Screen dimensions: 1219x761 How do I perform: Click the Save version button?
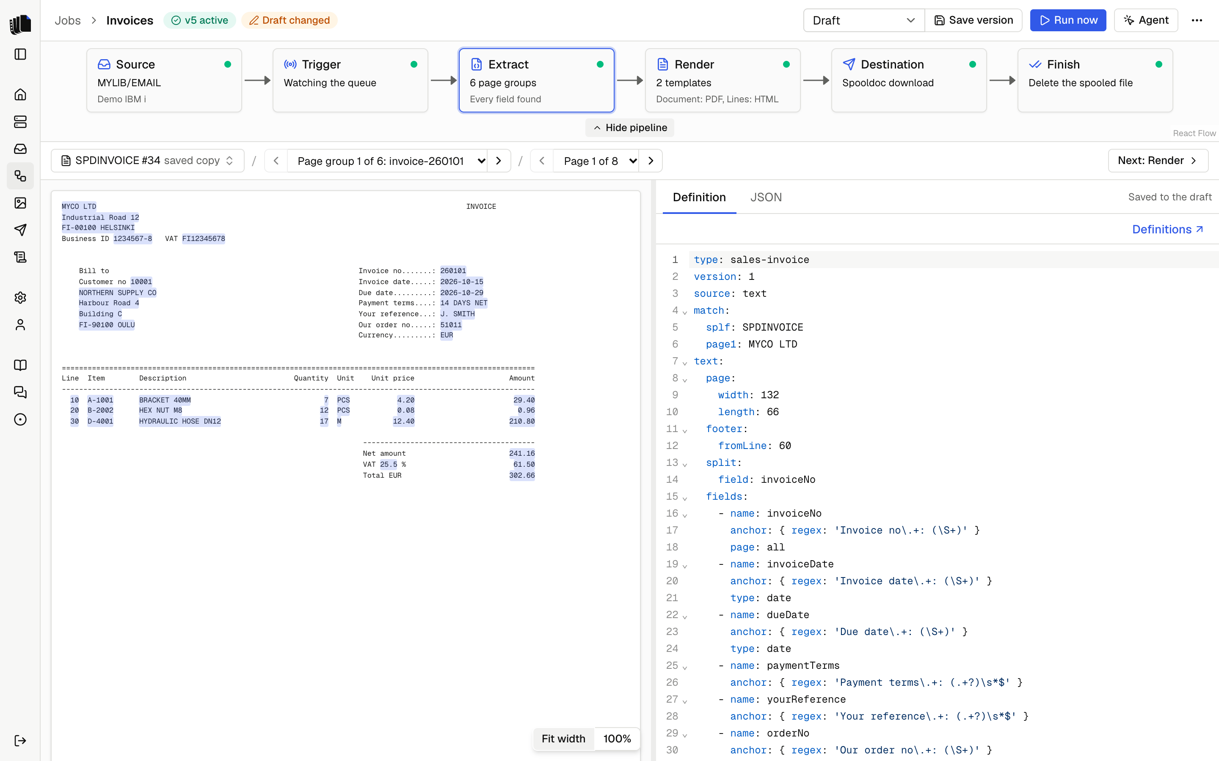[973, 20]
